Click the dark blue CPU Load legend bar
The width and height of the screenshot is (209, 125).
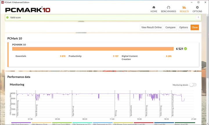[164, 123]
